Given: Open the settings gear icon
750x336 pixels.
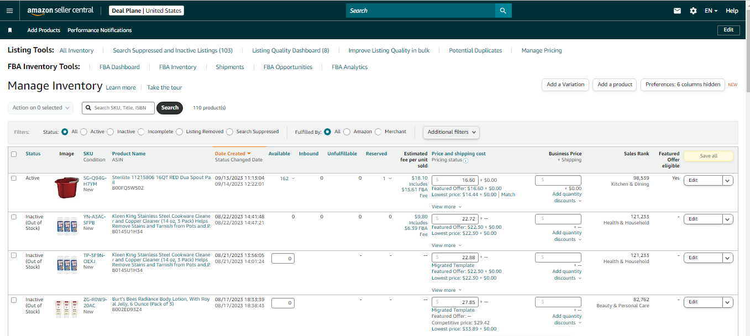Looking at the screenshot, I should pos(693,11).
